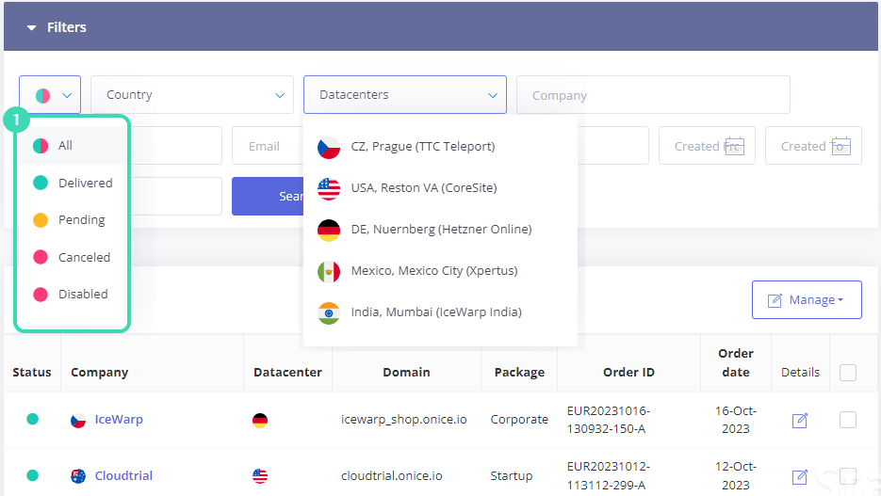Choose India, Mumbai (IceWarp India) datacenter
The height and width of the screenshot is (496, 881).
pos(435,312)
